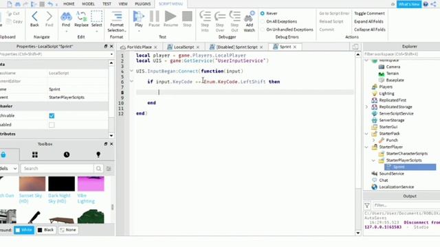Click Toggle Comment action
The image size is (440, 247).
(369, 14)
